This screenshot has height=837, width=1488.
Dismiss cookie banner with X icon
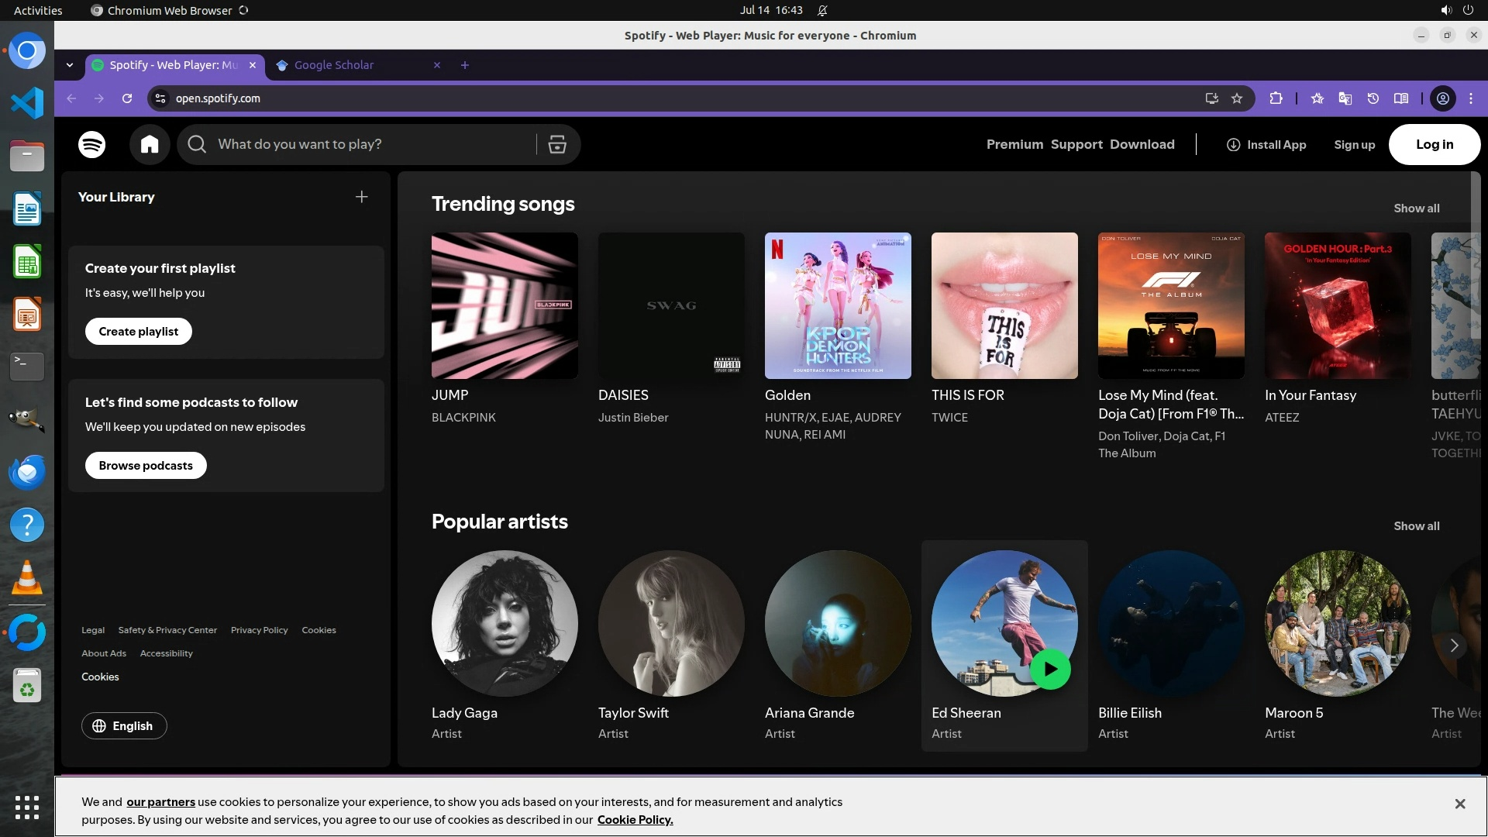(1460, 804)
